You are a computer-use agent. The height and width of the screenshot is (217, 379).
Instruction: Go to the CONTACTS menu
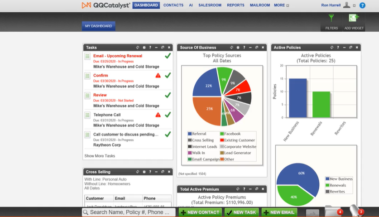point(173,5)
